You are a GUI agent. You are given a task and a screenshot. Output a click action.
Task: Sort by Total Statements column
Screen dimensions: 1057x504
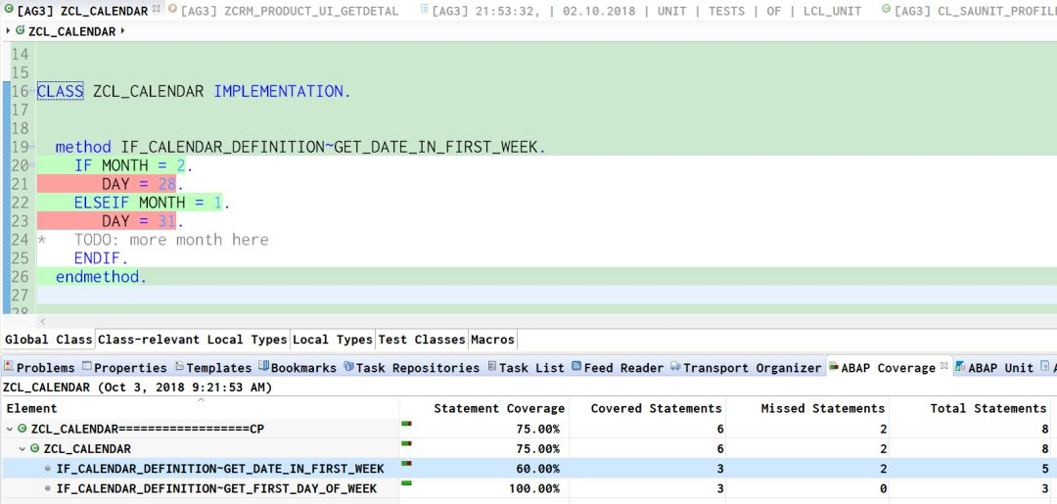coord(970,408)
